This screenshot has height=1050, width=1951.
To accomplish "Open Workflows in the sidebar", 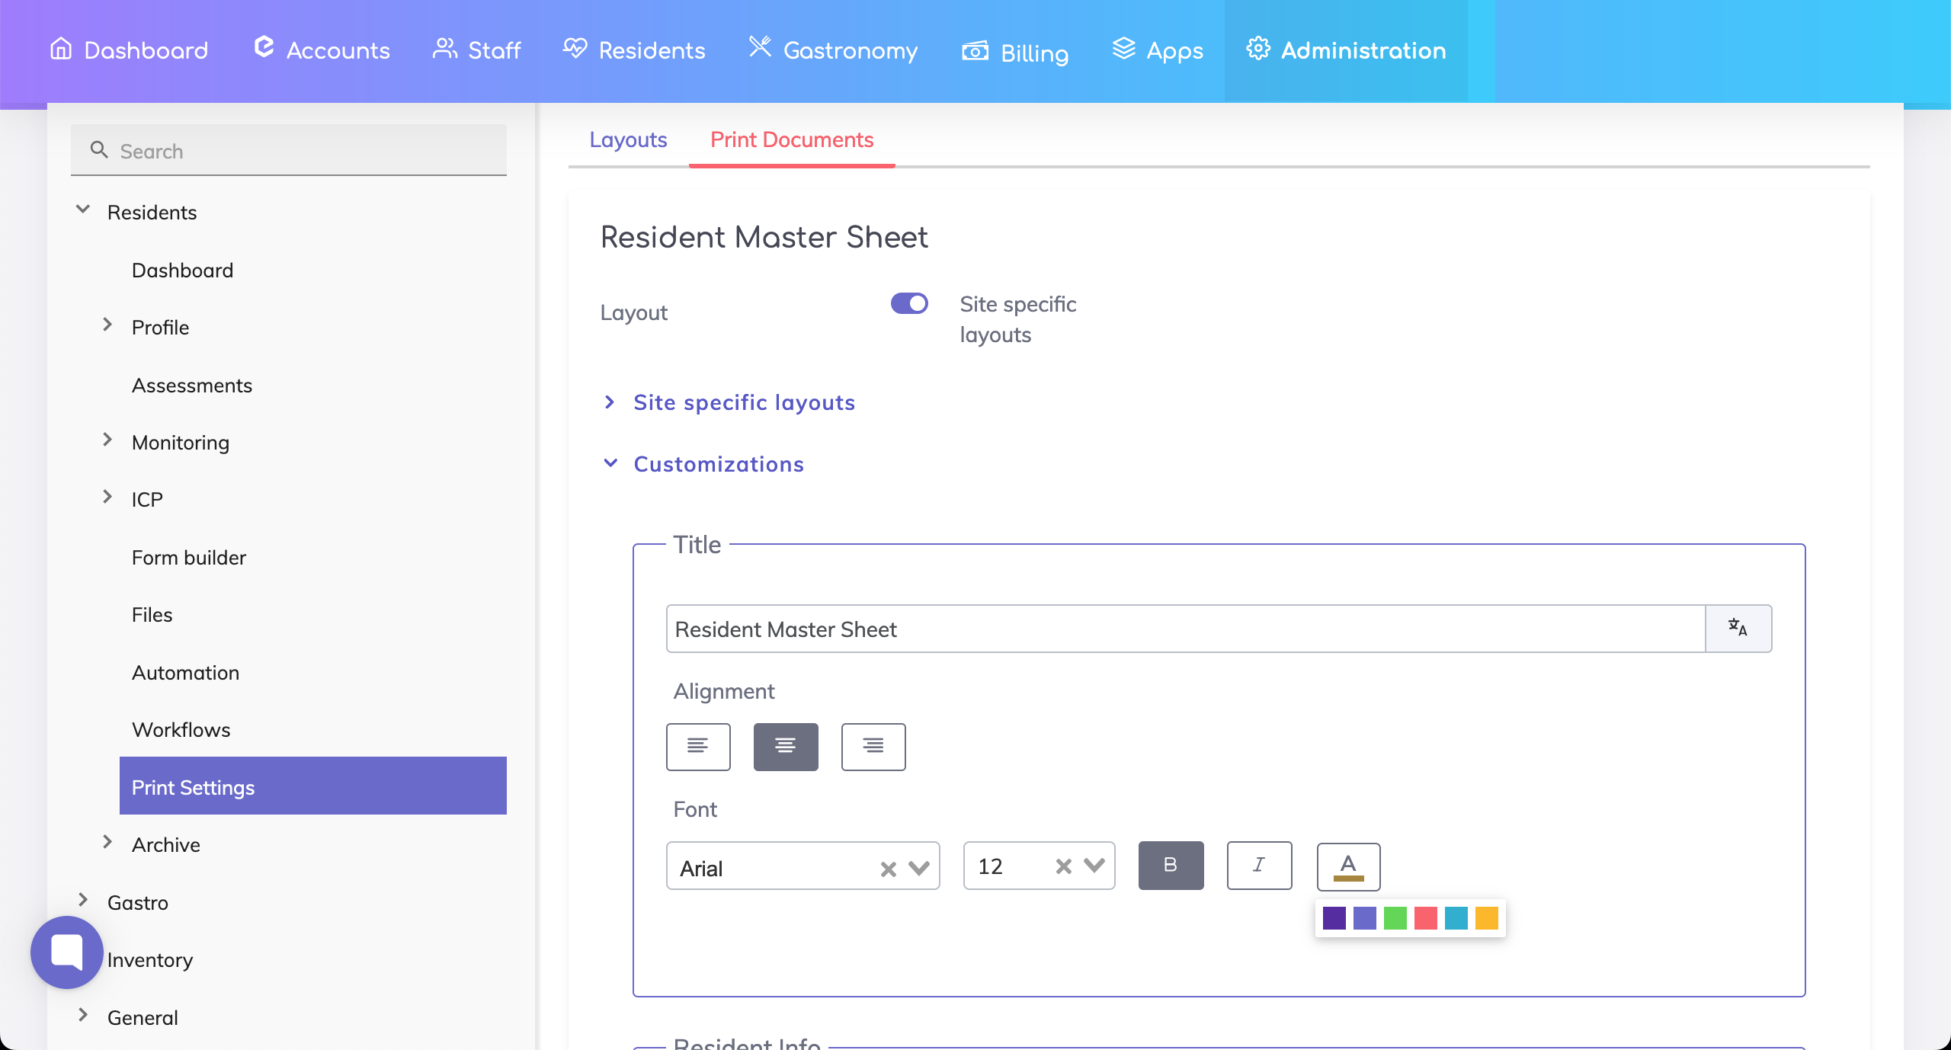I will click(181, 729).
